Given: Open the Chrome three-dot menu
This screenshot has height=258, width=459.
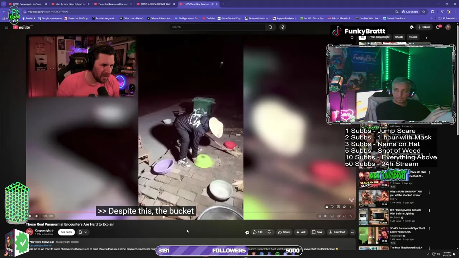Looking at the screenshot, I should (x=455, y=11).
